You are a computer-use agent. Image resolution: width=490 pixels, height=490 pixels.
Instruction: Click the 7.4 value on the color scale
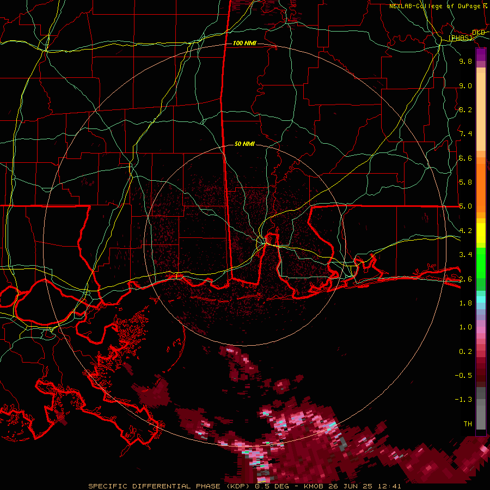pos(465,134)
